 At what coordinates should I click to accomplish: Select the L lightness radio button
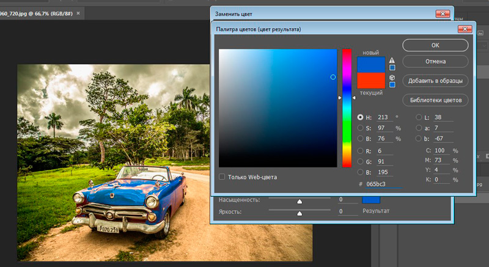419,117
